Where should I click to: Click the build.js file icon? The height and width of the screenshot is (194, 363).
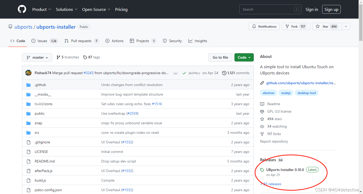pyautogui.click(x=28, y=180)
